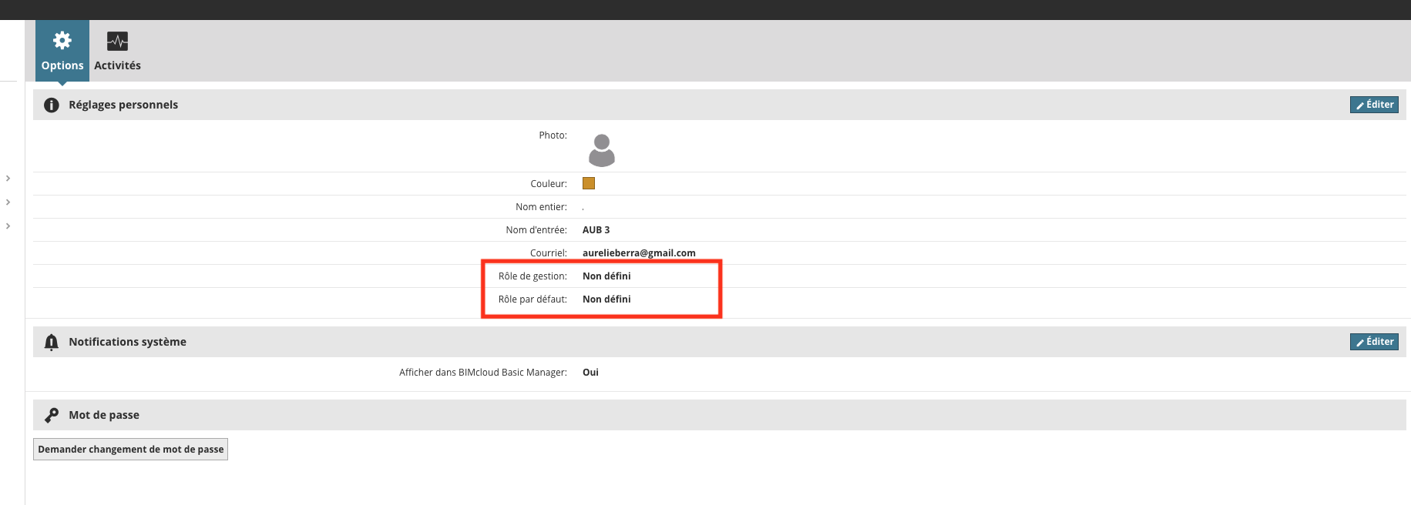Click the info icon beside Réglages personnels
The image size is (1411, 505).
coord(52,105)
